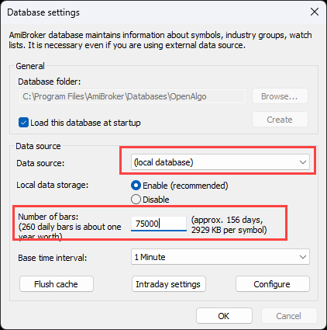Image resolution: width=327 pixels, height=330 pixels.
Task: Click the Load this database at startup label
Action: pyautogui.click(x=85, y=123)
